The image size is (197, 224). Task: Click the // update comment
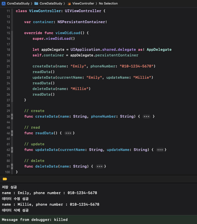34,144
